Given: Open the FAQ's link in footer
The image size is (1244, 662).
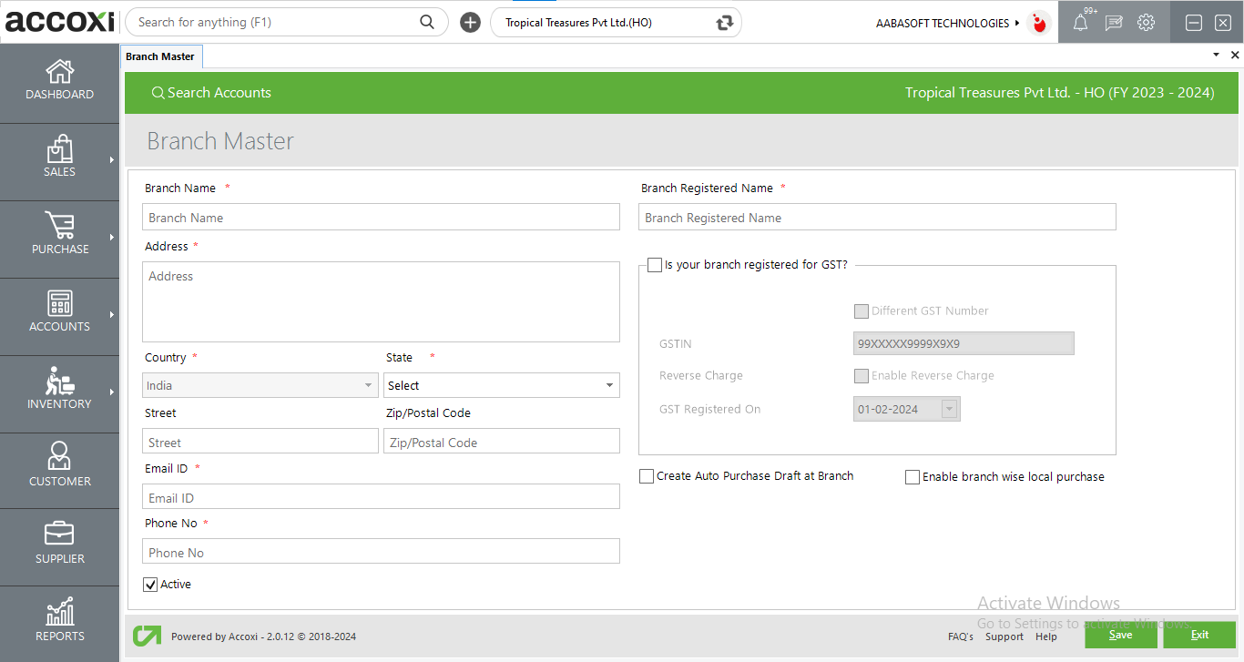Looking at the screenshot, I should pyautogui.click(x=961, y=637).
